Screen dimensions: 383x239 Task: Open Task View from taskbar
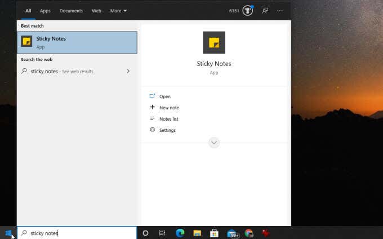162,233
